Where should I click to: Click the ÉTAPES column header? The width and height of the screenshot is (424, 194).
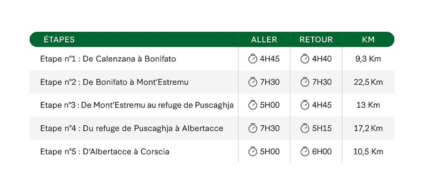click(59, 40)
